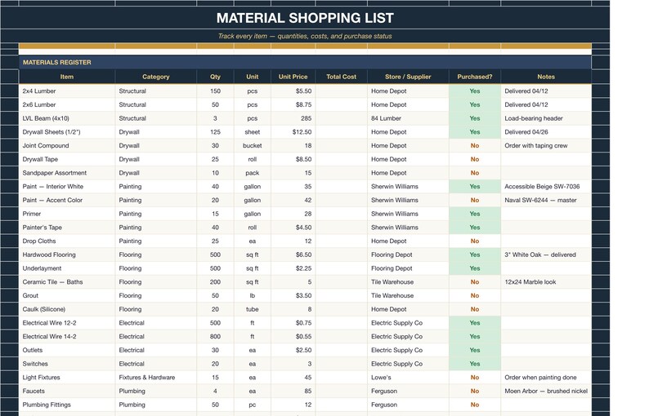This screenshot has width=649, height=416.
Task: Click the 'Light Fixtures' item cell
Action: (x=67, y=377)
